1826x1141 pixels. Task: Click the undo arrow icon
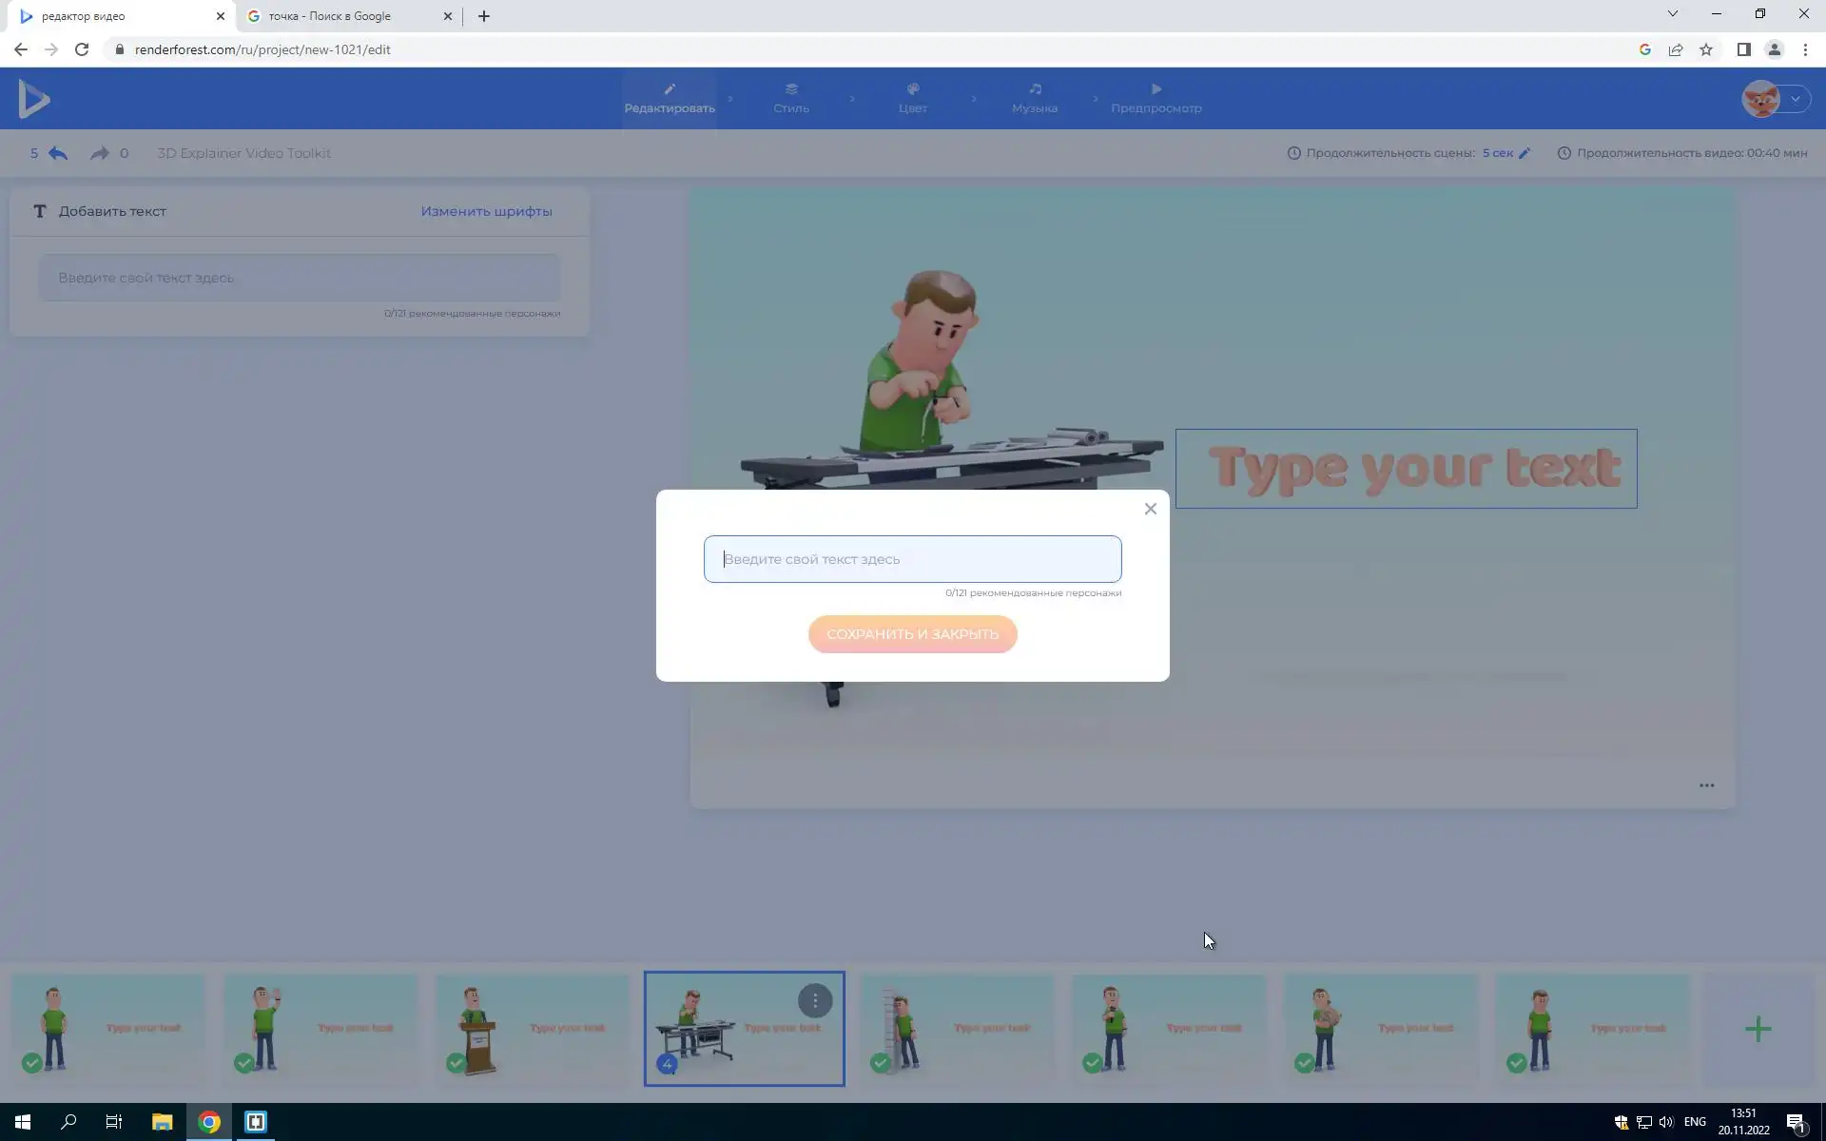[x=58, y=153]
